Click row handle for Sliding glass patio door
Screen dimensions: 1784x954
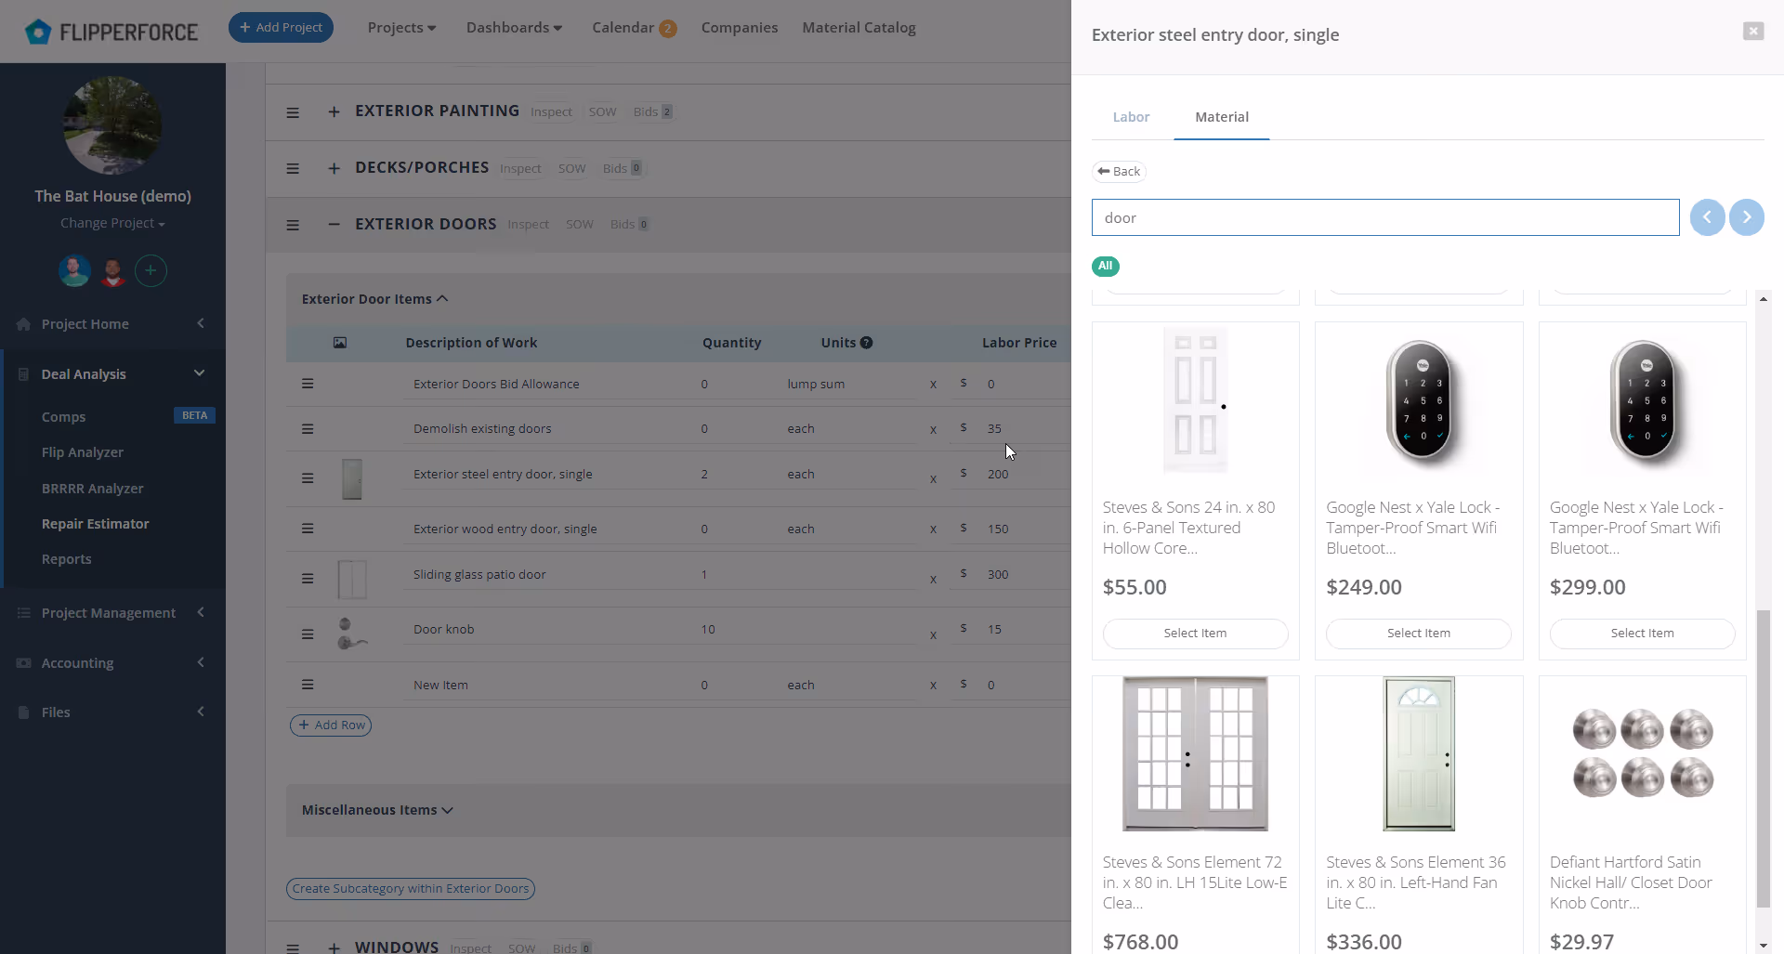(308, 579)
